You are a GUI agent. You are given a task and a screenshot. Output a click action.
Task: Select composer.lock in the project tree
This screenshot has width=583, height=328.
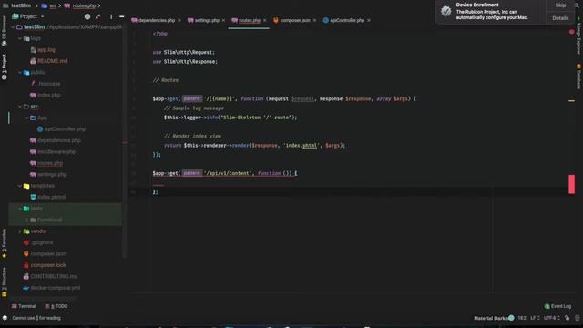coord(48,265)
